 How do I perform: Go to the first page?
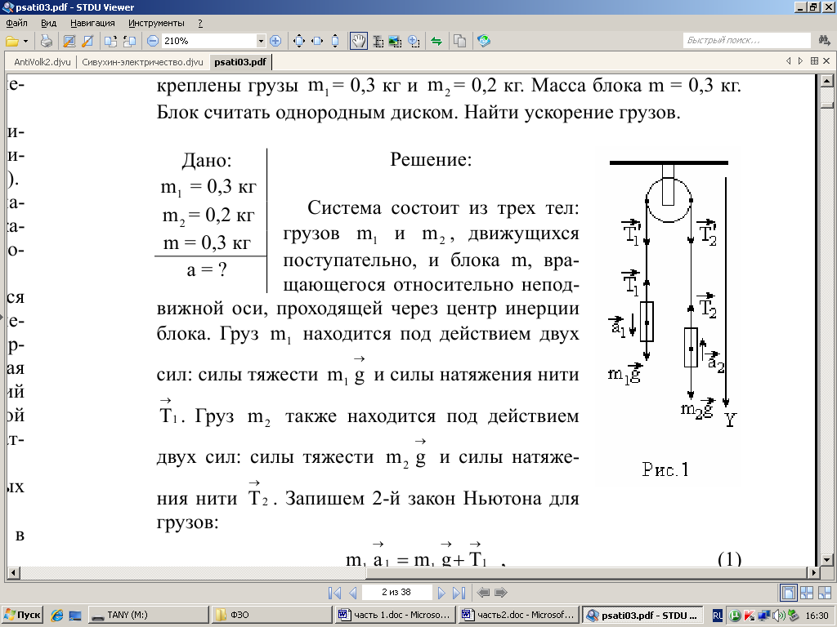[334, 593]
